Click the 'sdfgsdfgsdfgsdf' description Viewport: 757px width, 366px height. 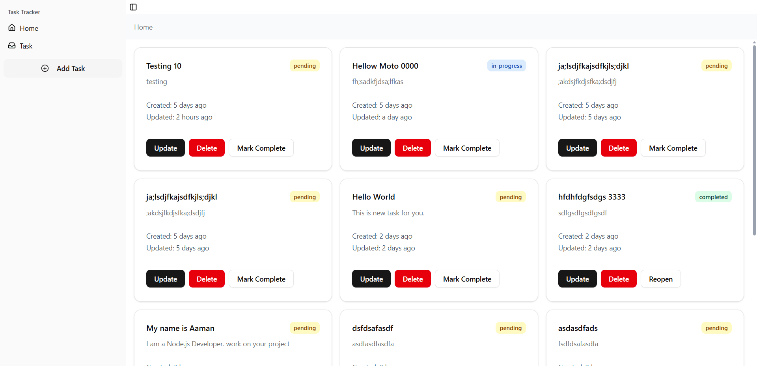click(583, 213)
